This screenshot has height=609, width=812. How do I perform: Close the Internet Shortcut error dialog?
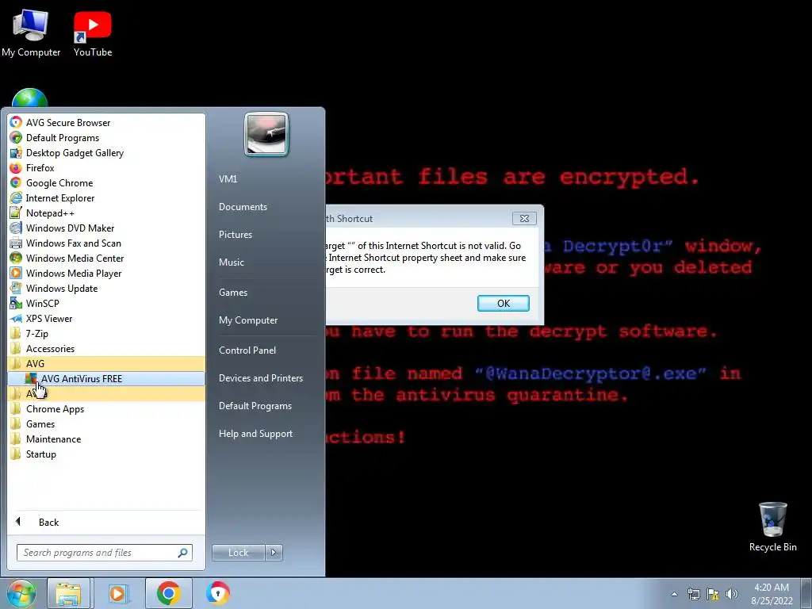pos(524,219)
